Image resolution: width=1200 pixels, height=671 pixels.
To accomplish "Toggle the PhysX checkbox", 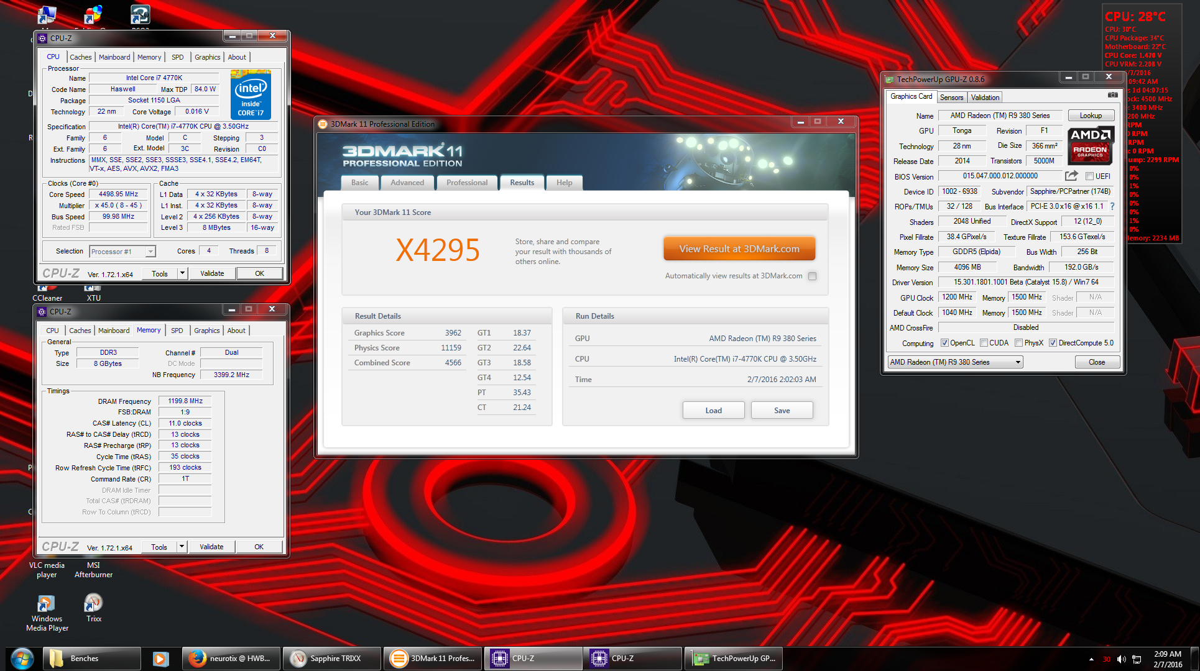I will click(1019, 343).
